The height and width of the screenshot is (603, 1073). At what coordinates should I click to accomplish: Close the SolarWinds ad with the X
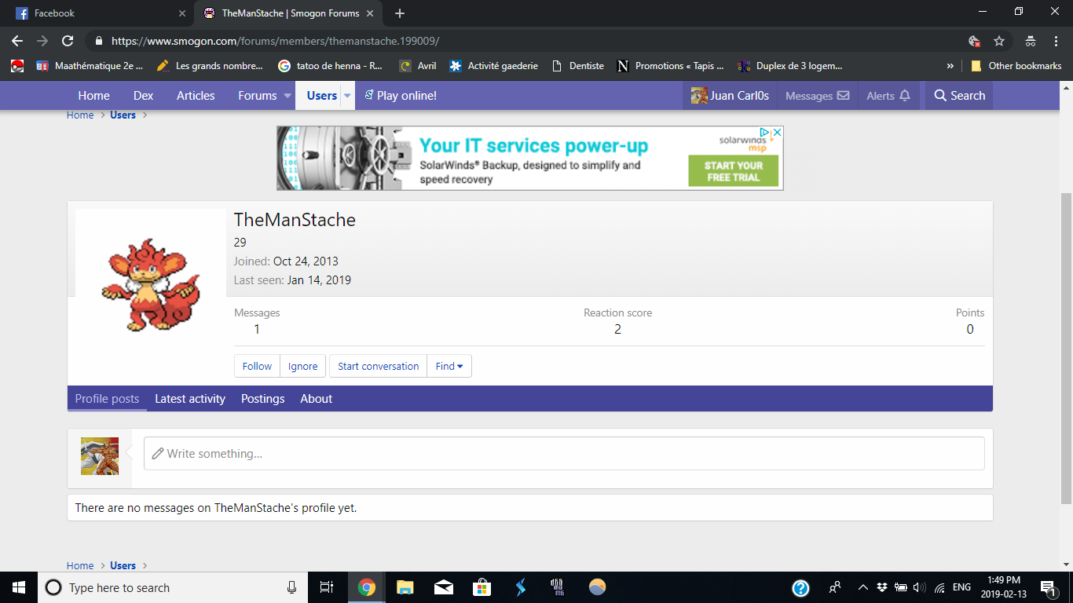pyautogui.click(x=777, y=133)
